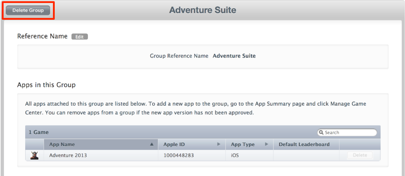This screenshot has height=176, width=405.
Task: Edit the Reference Name
Action: [80, 37]
